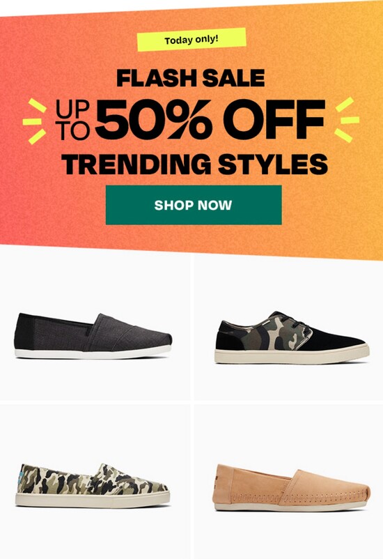Open the TRENDING STYLES heading link
This screenshot has height=559, width=383.
[194, 164]
